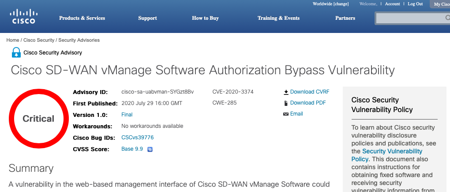Image resolution: width=450 pixels, height=192 pixels.
Task: Click the Cisco Security Advisory label
Action: (53, 53)
